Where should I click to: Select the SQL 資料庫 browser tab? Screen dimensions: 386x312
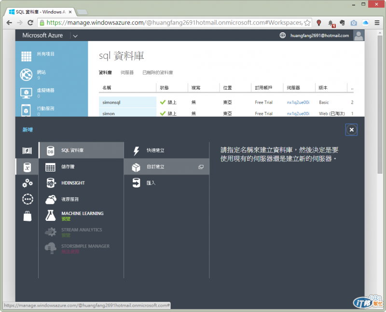pyautogui.click(x=41, y=12)
